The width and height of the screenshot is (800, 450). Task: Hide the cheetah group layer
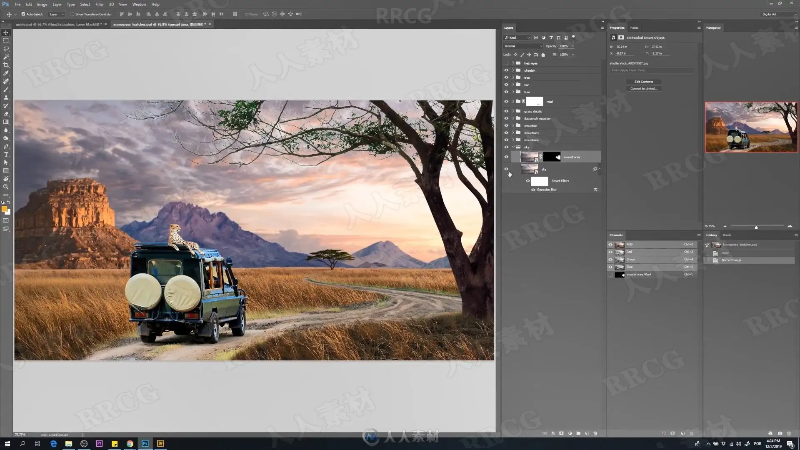(x=506, y=70)
